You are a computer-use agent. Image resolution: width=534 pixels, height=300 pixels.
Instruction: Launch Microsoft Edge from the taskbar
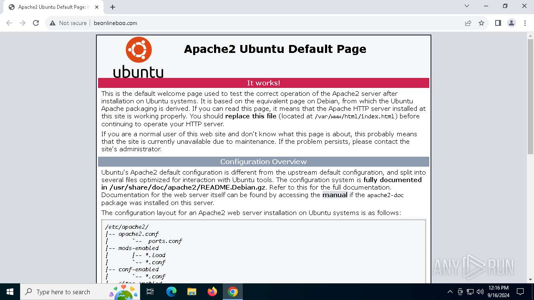point(171,292)
